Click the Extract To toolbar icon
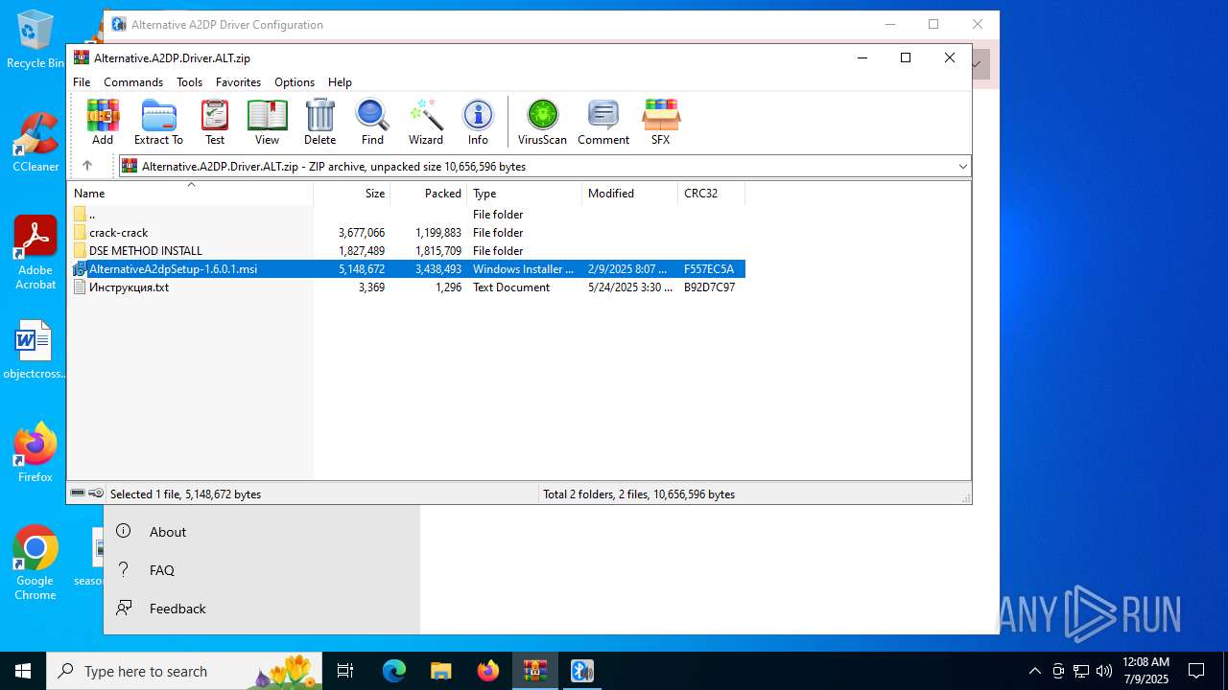1228x690 pixels. point(158,122)
